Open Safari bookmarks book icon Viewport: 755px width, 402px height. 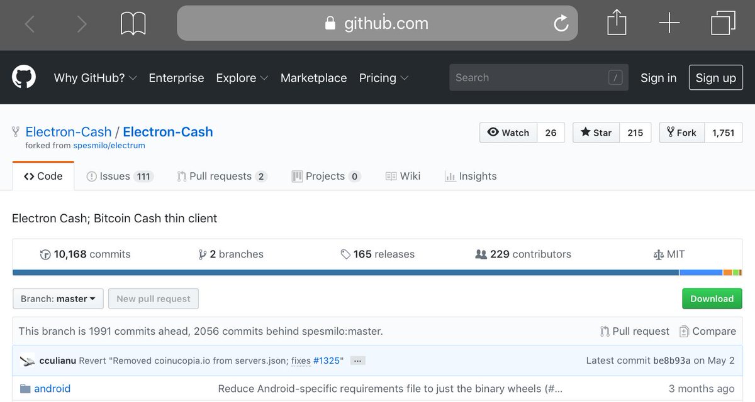133,24
